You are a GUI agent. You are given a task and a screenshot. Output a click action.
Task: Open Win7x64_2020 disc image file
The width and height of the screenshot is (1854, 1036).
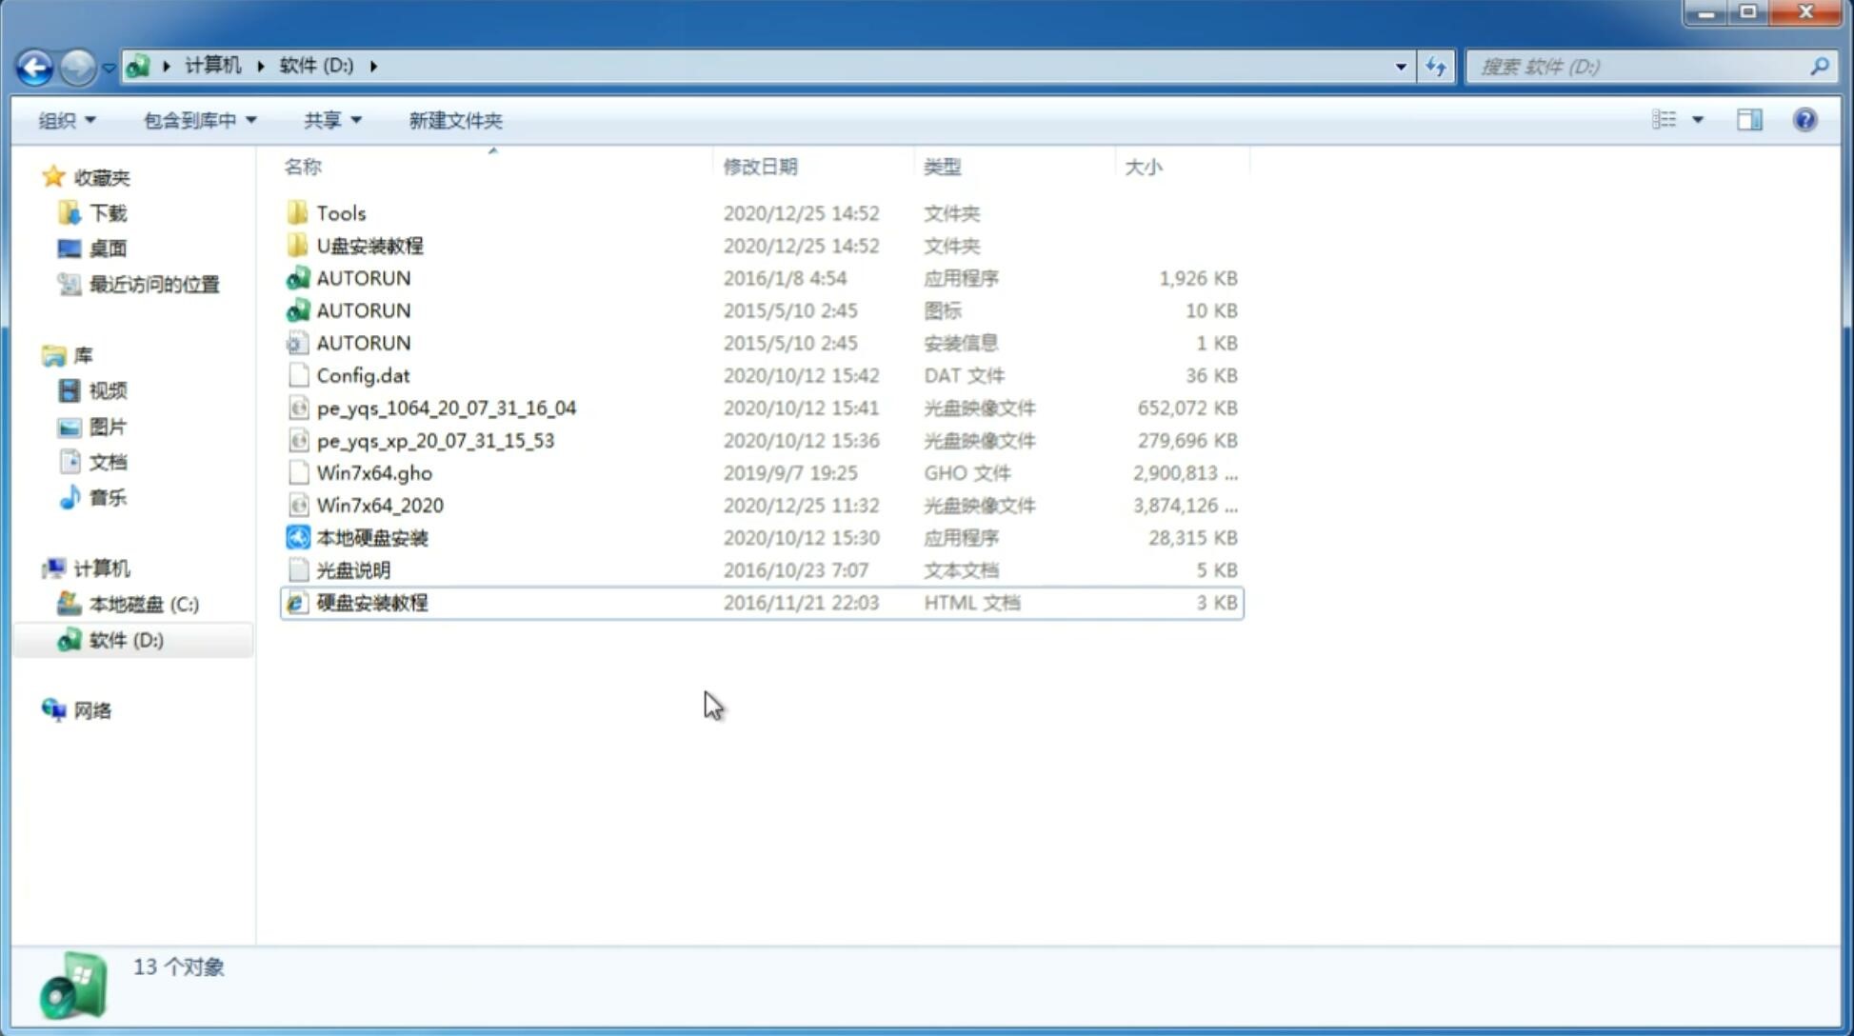(x=379, y=506)
